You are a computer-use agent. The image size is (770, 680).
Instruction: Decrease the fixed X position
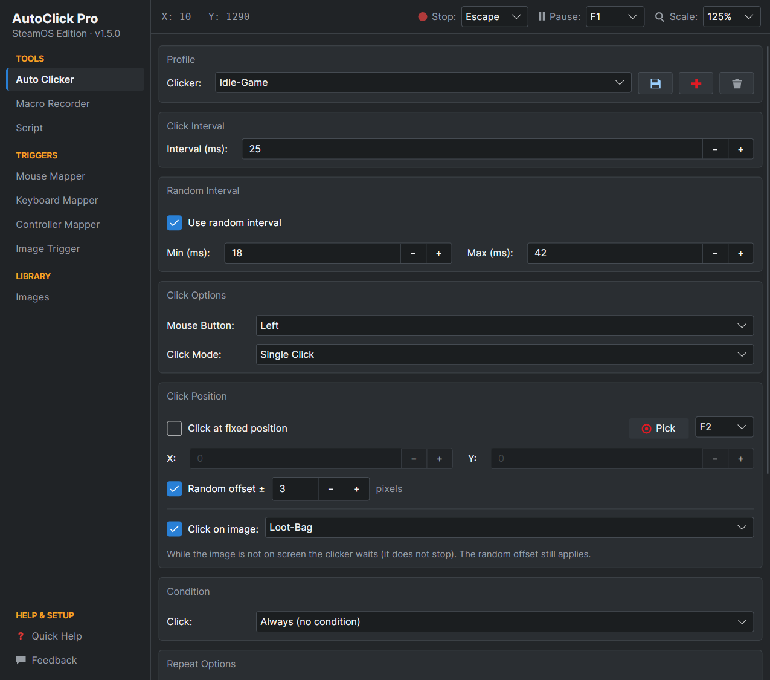click(414, 459)
